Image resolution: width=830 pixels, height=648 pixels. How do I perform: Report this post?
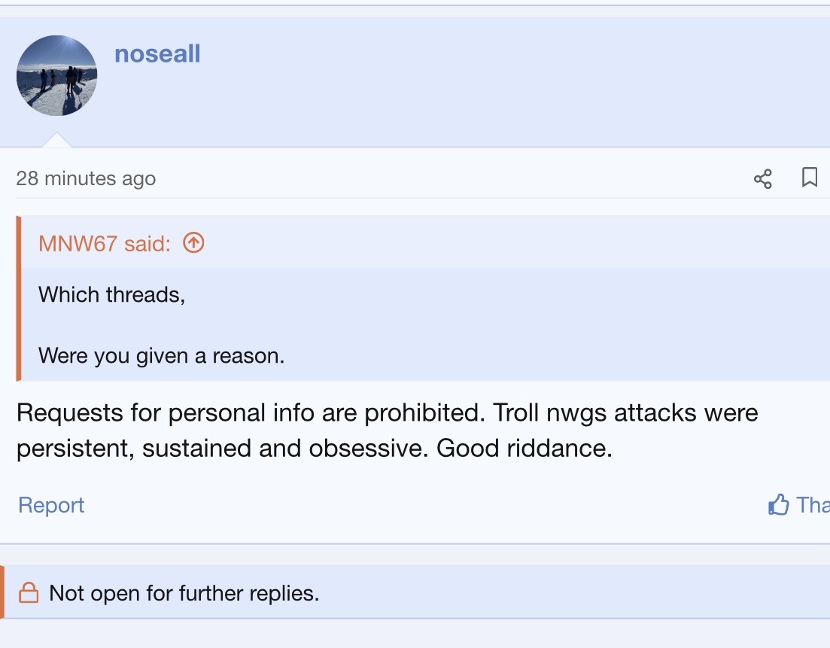click(x=51, y=505)
